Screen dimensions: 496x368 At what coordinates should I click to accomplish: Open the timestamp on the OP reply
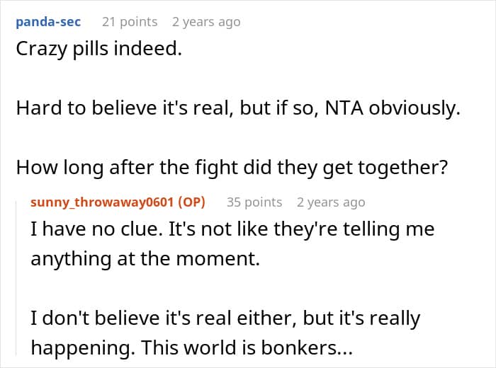(331, 202)
